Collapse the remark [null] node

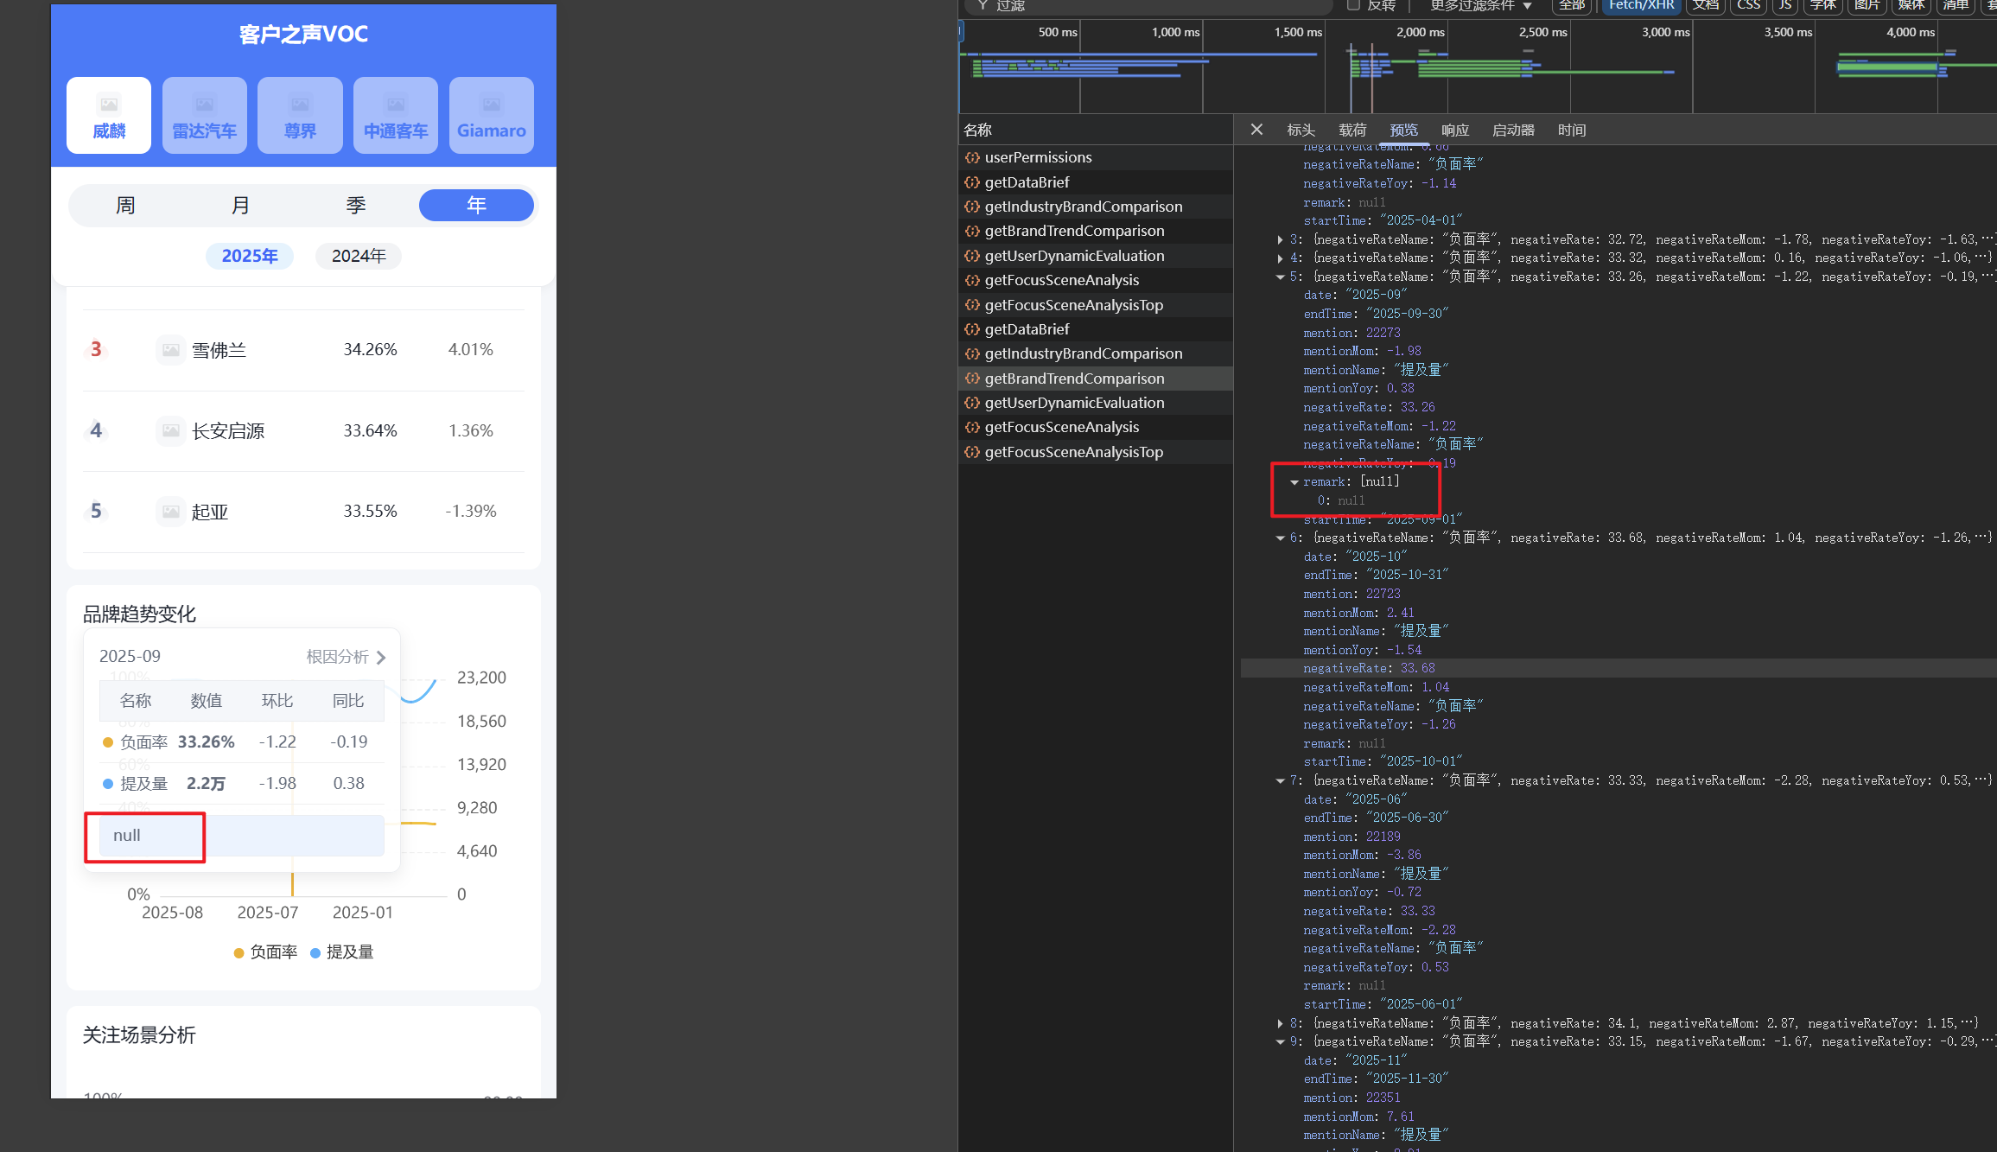(1294, 482)
